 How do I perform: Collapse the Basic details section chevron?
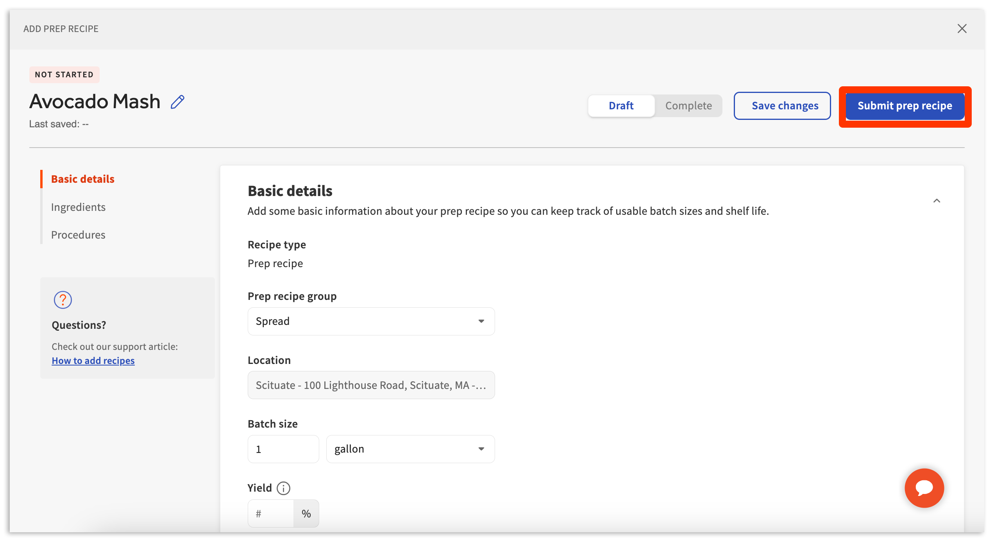click(x=937, y=201)
